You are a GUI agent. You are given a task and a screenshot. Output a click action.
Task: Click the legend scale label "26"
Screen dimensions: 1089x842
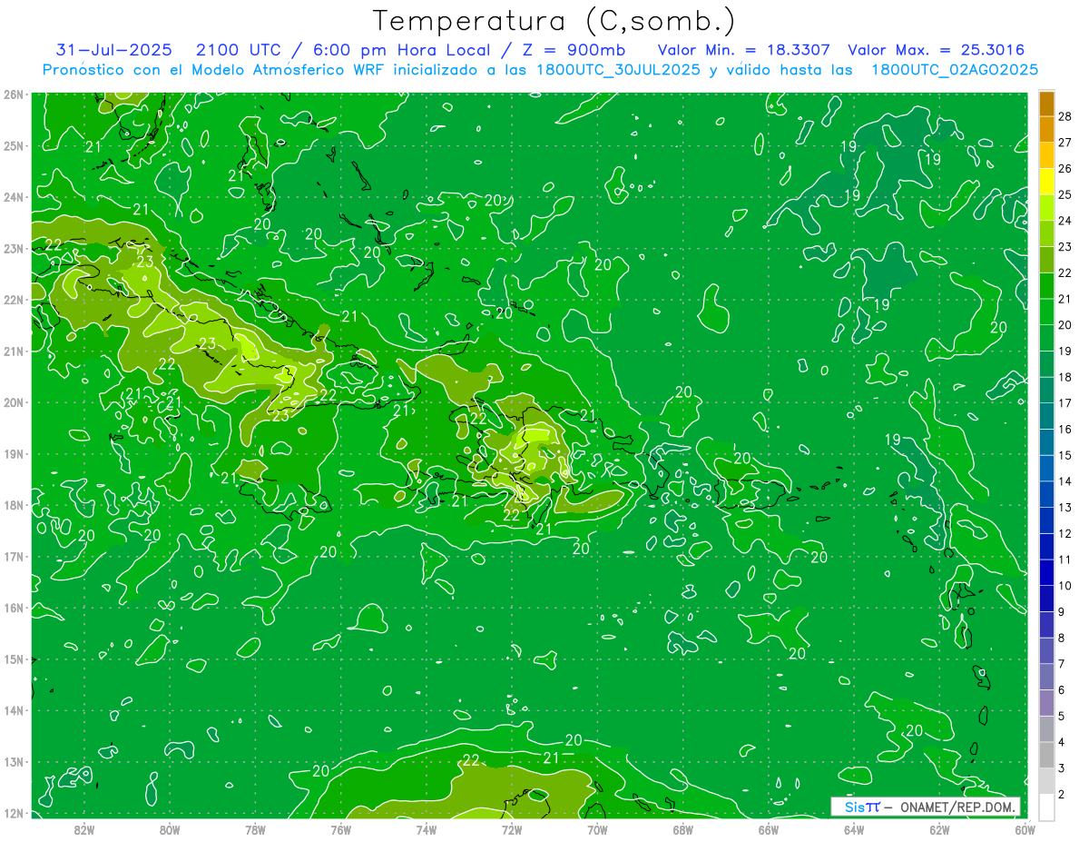(x=1065, y=169)
